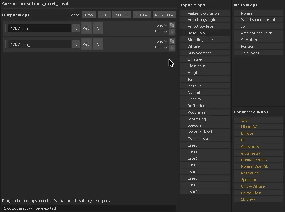Create an RGB+A output map

[x=142, y=15]
